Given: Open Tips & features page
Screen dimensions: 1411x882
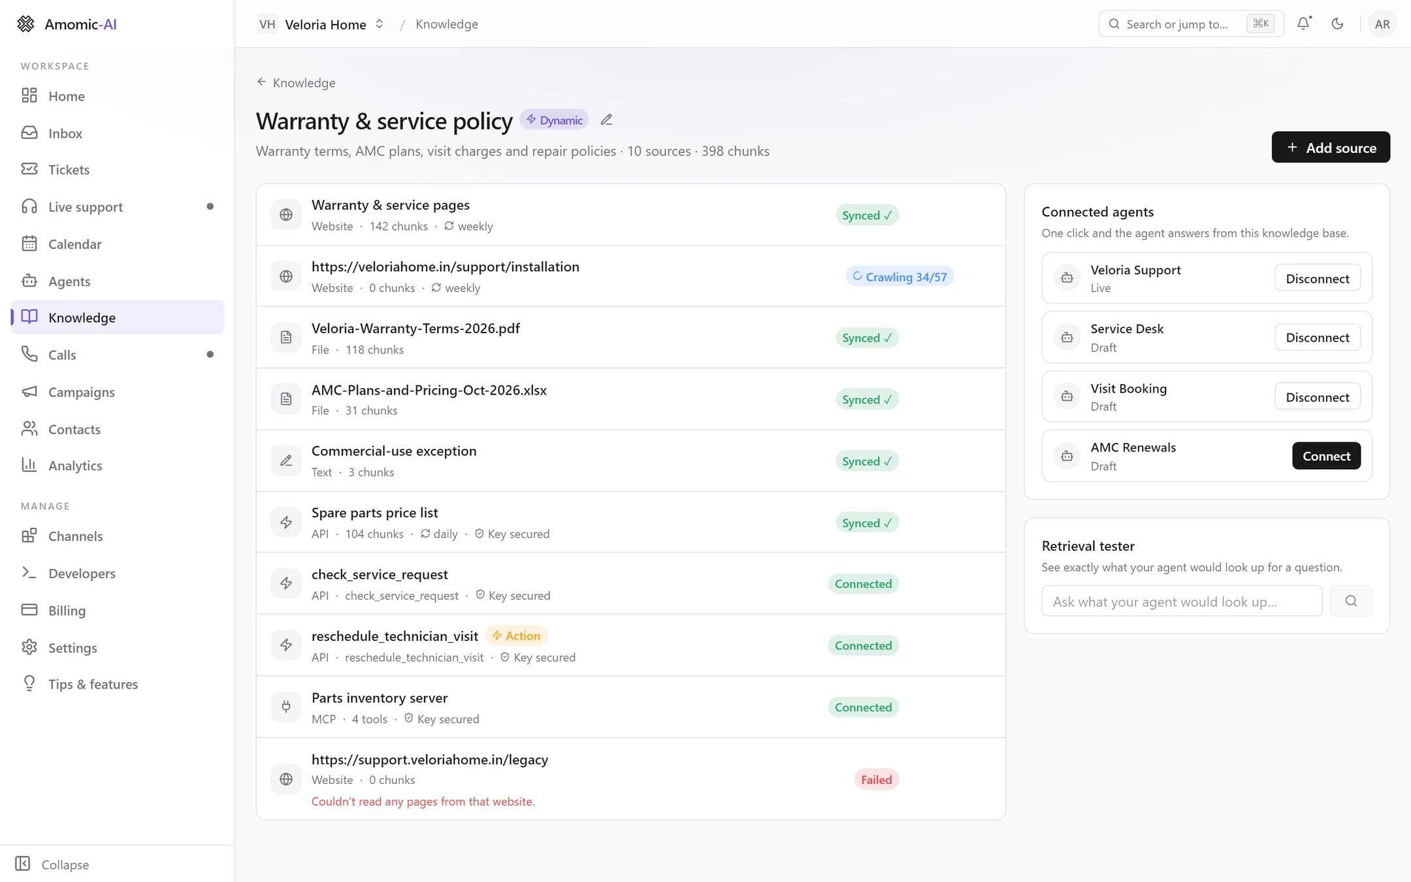Looking at the screenshot, I should [118, 685].
